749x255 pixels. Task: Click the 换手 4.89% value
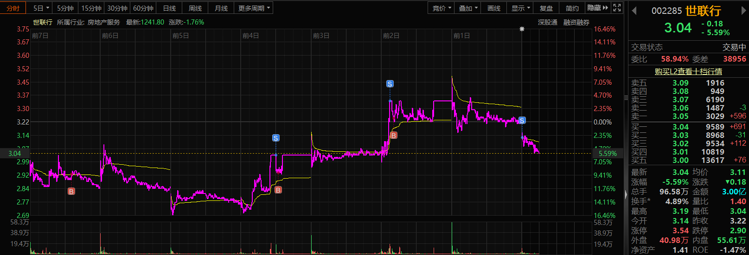[677, 201]
